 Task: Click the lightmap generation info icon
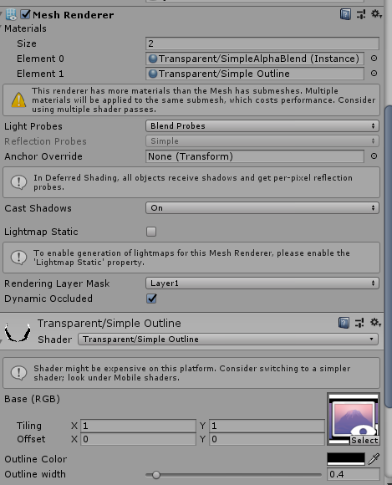[x=18, y=258]
